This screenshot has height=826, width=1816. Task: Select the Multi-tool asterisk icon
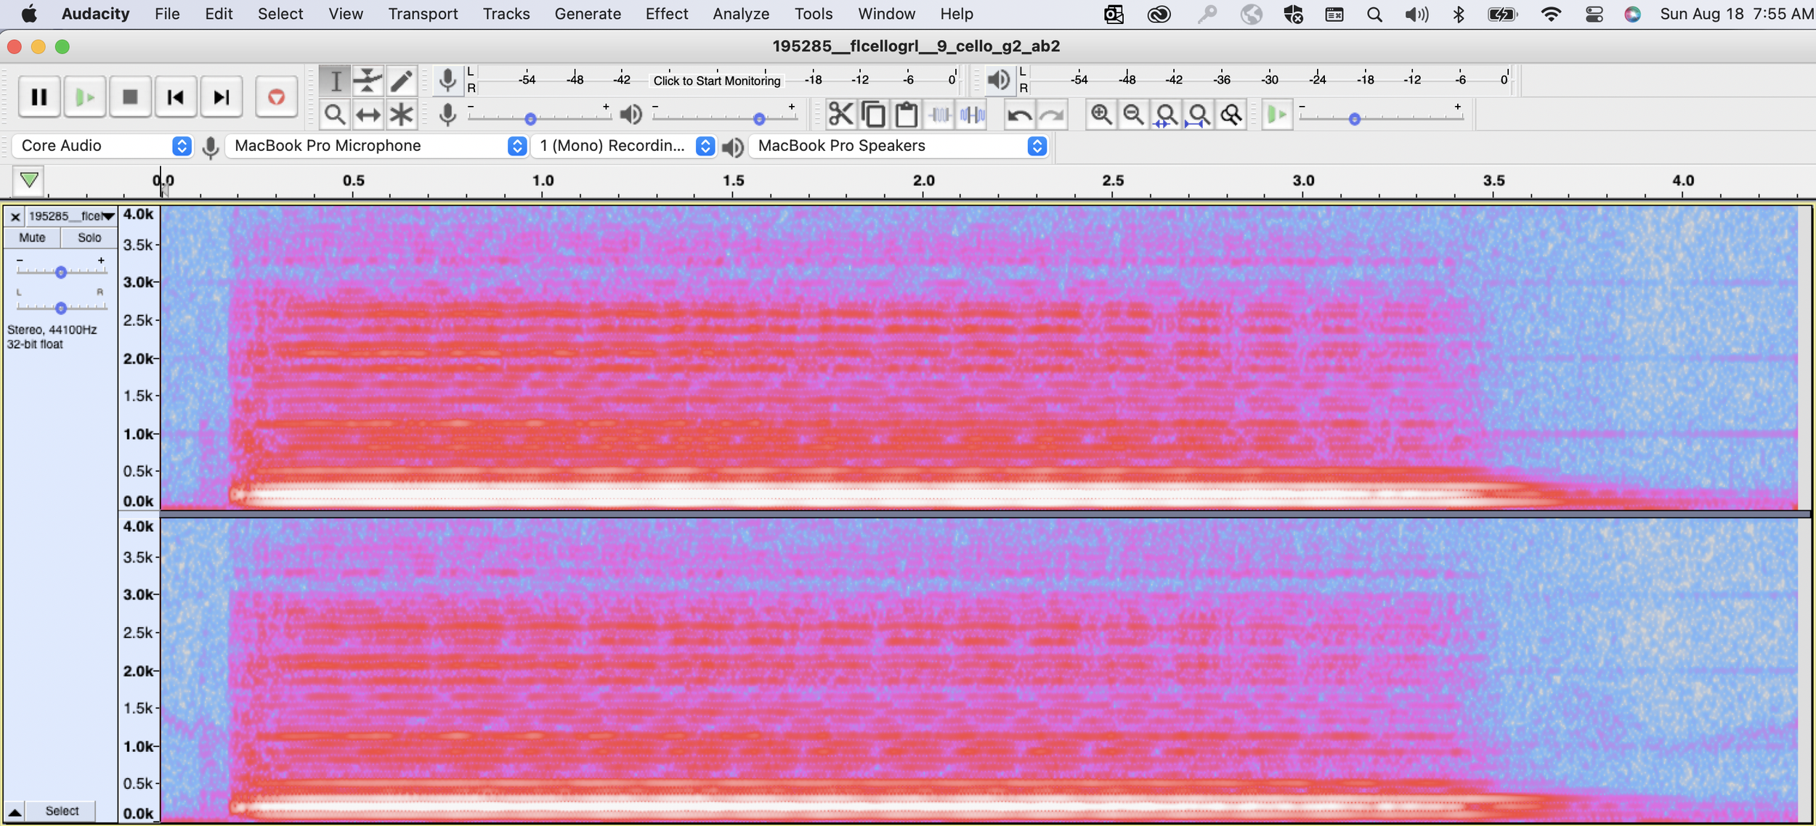tap(401, 115)
